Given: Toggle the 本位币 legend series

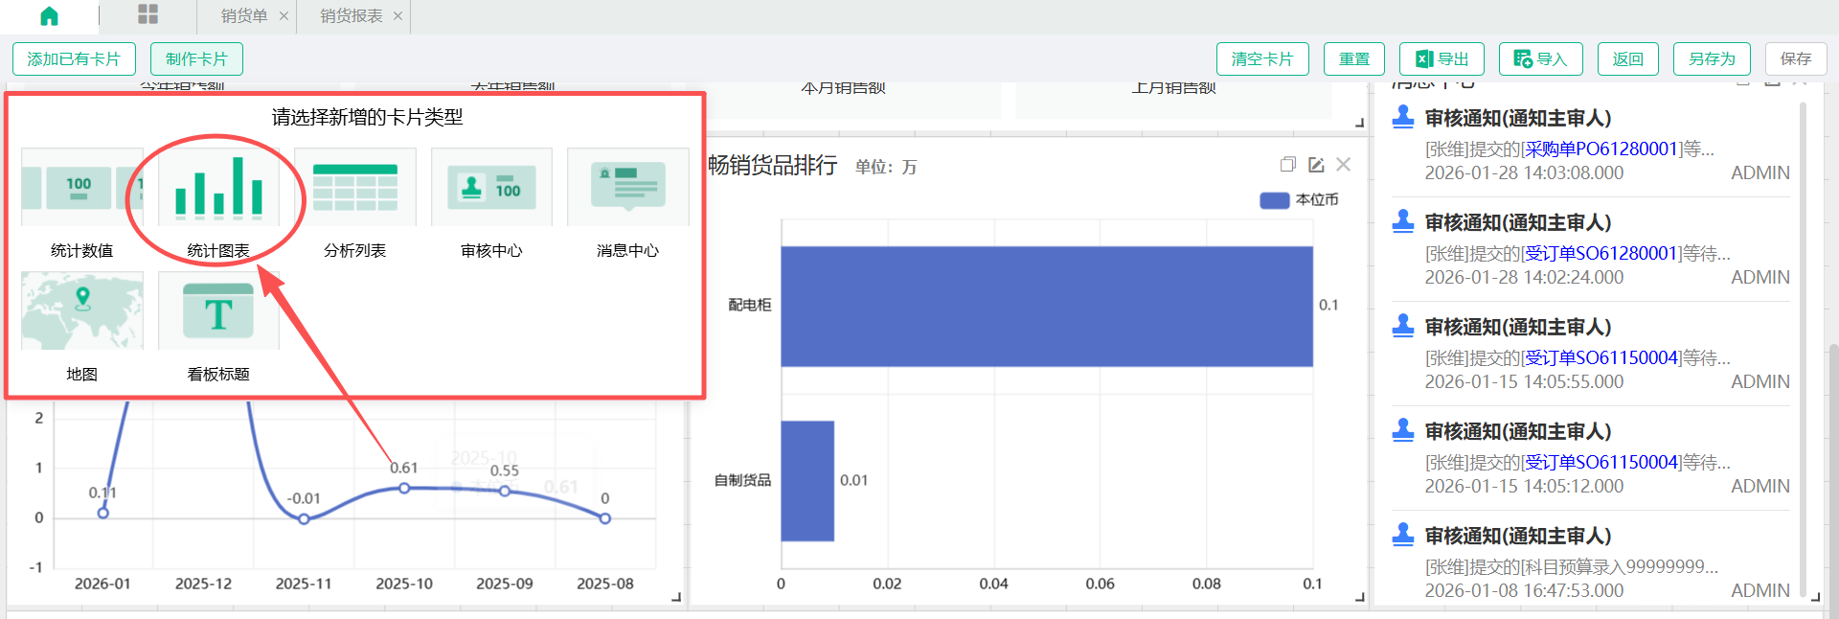Looking at the screenshot, I should coord(1298,200).
